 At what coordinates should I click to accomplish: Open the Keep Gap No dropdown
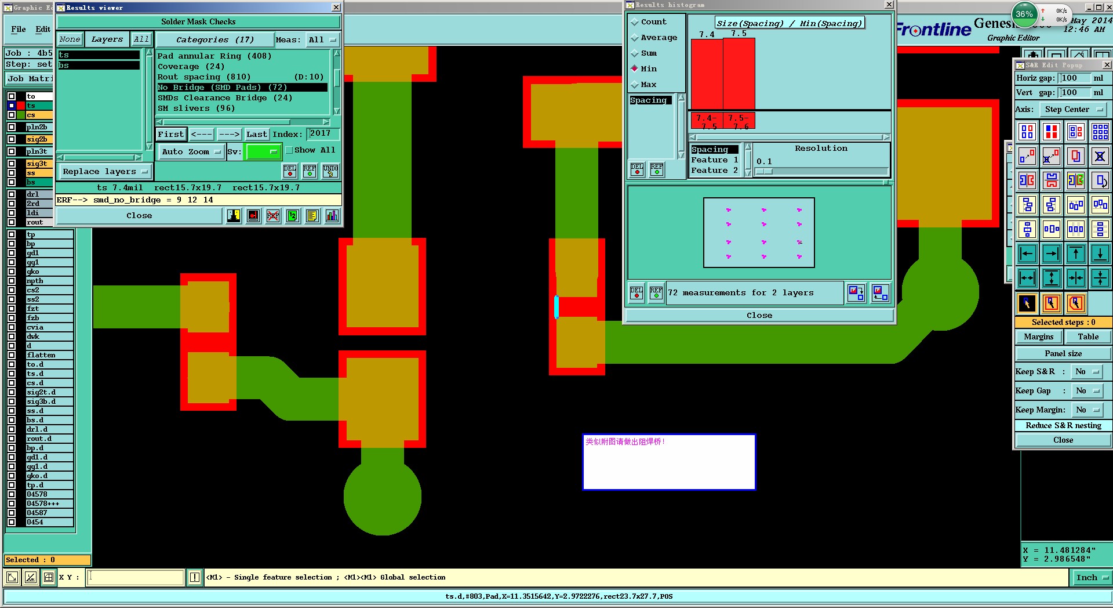click(x=1087, y=391)
